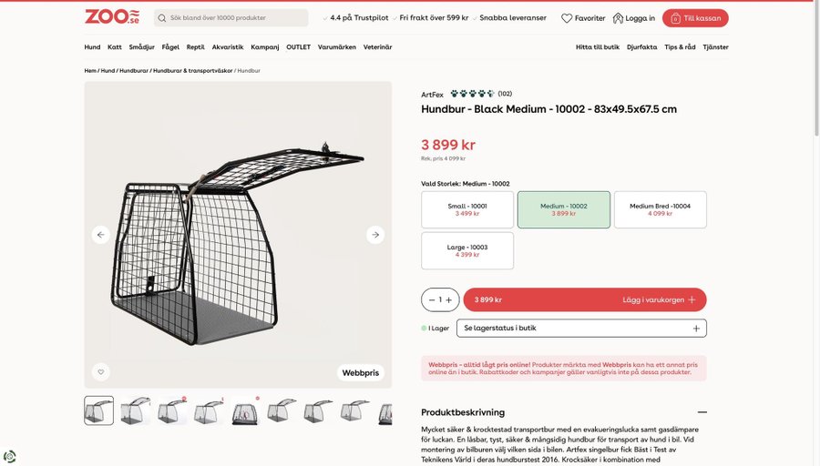Viewport: 820px width, 466px height.
Task: Collapse the Produktbeskrivning section
Action: tap(702, 412)
